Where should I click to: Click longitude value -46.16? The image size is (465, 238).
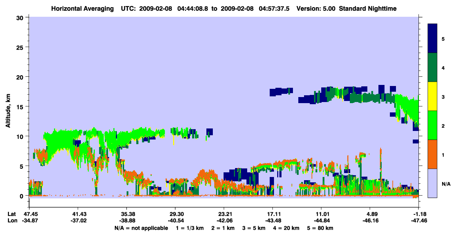[370, 221]
